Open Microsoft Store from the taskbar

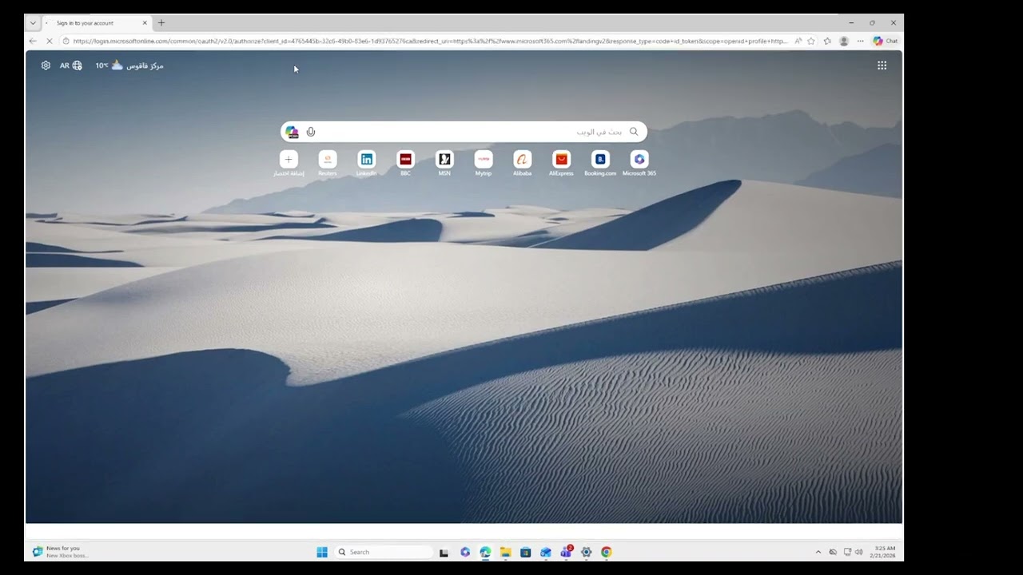(x=525, y=552)
